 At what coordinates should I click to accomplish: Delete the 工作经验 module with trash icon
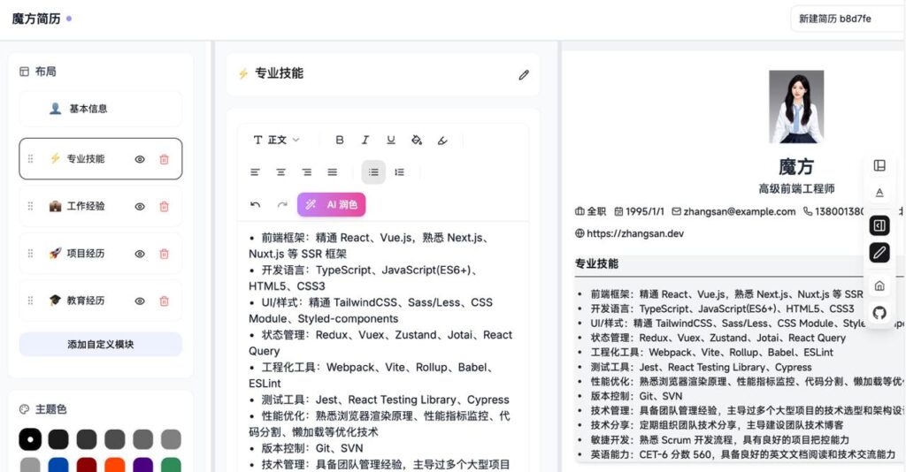tap(164, 207)
